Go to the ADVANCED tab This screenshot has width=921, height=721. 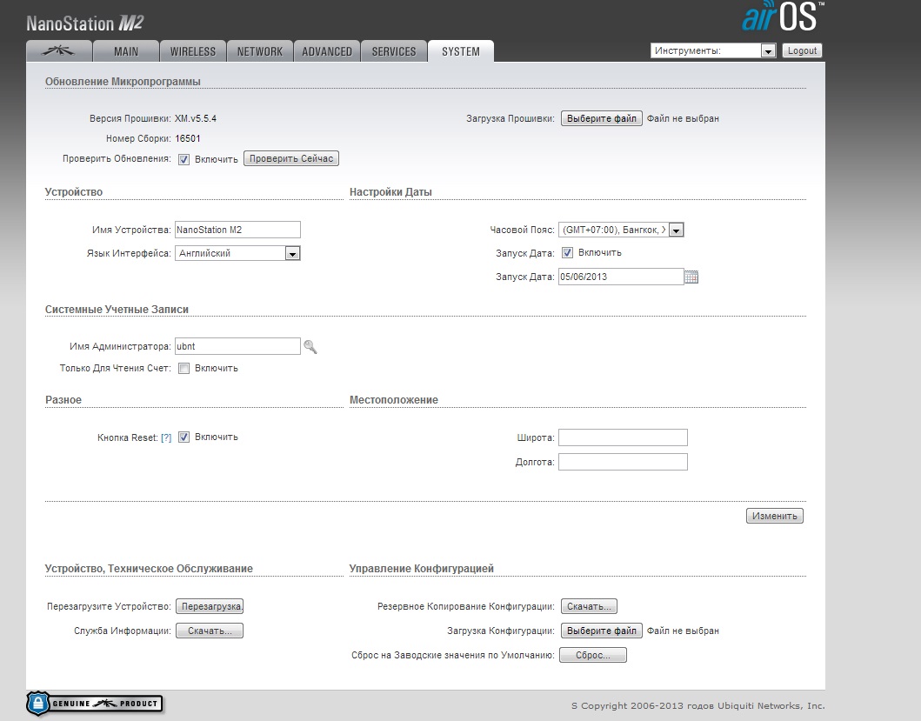tap(327, 51)
